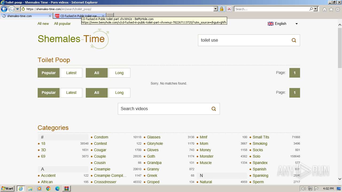Open the Socks category link
Image resolution: width=342 pixels, height=192 pixels.
(258, 150)
